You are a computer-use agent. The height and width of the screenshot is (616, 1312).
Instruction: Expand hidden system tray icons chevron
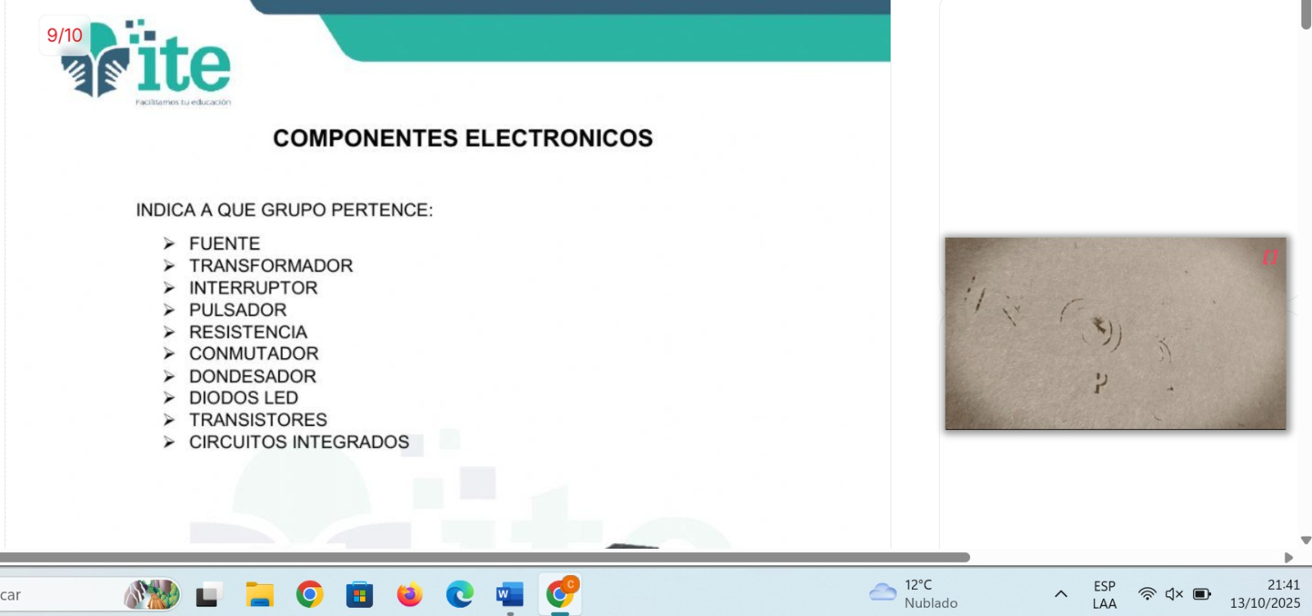(x=1060, y=594)
